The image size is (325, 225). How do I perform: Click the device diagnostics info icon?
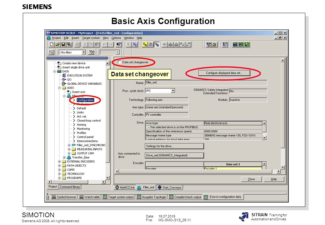tap(225, 45)
